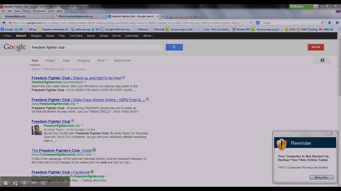Click the info icon beside 'Stand up and fight to be free!'
Screen dimensions: 341x191
pos(123,78)
